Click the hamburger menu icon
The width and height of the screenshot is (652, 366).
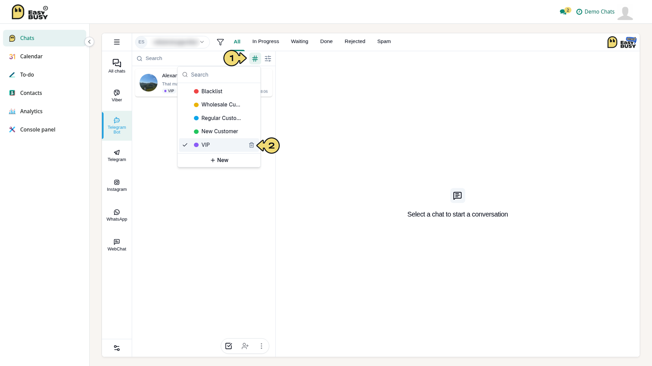click(x=117, y=42)
